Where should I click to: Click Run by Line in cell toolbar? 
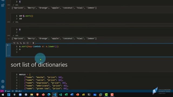point(14,43)
